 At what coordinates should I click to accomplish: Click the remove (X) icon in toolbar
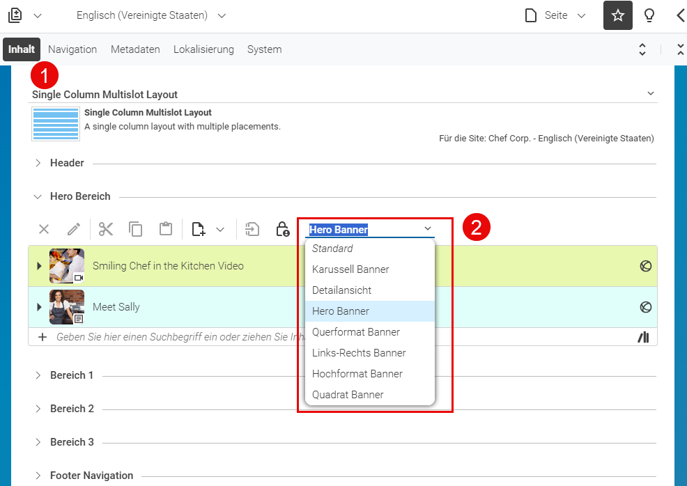44,229
